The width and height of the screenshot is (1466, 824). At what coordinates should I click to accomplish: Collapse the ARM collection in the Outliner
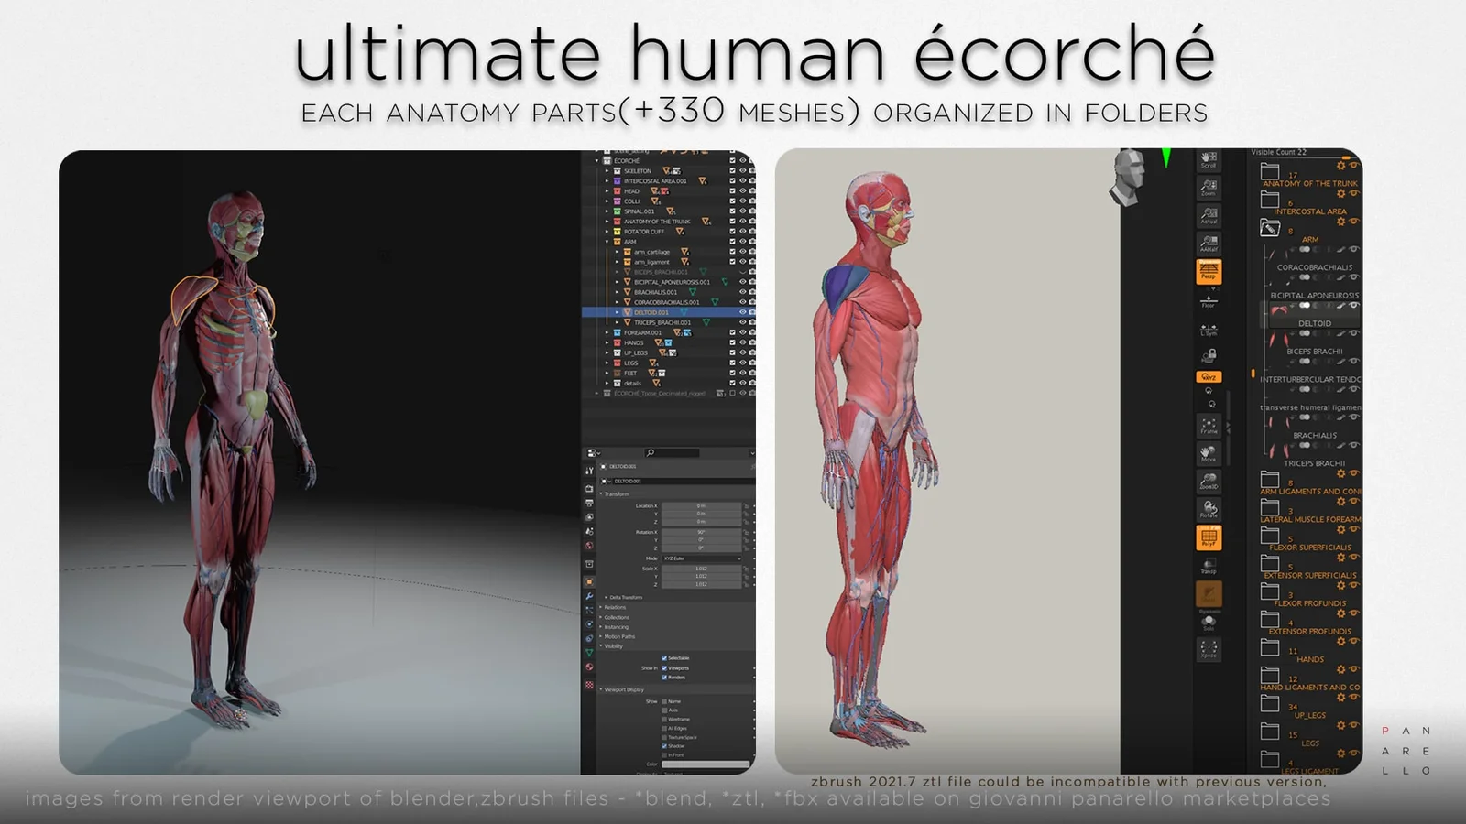[608, 242]
